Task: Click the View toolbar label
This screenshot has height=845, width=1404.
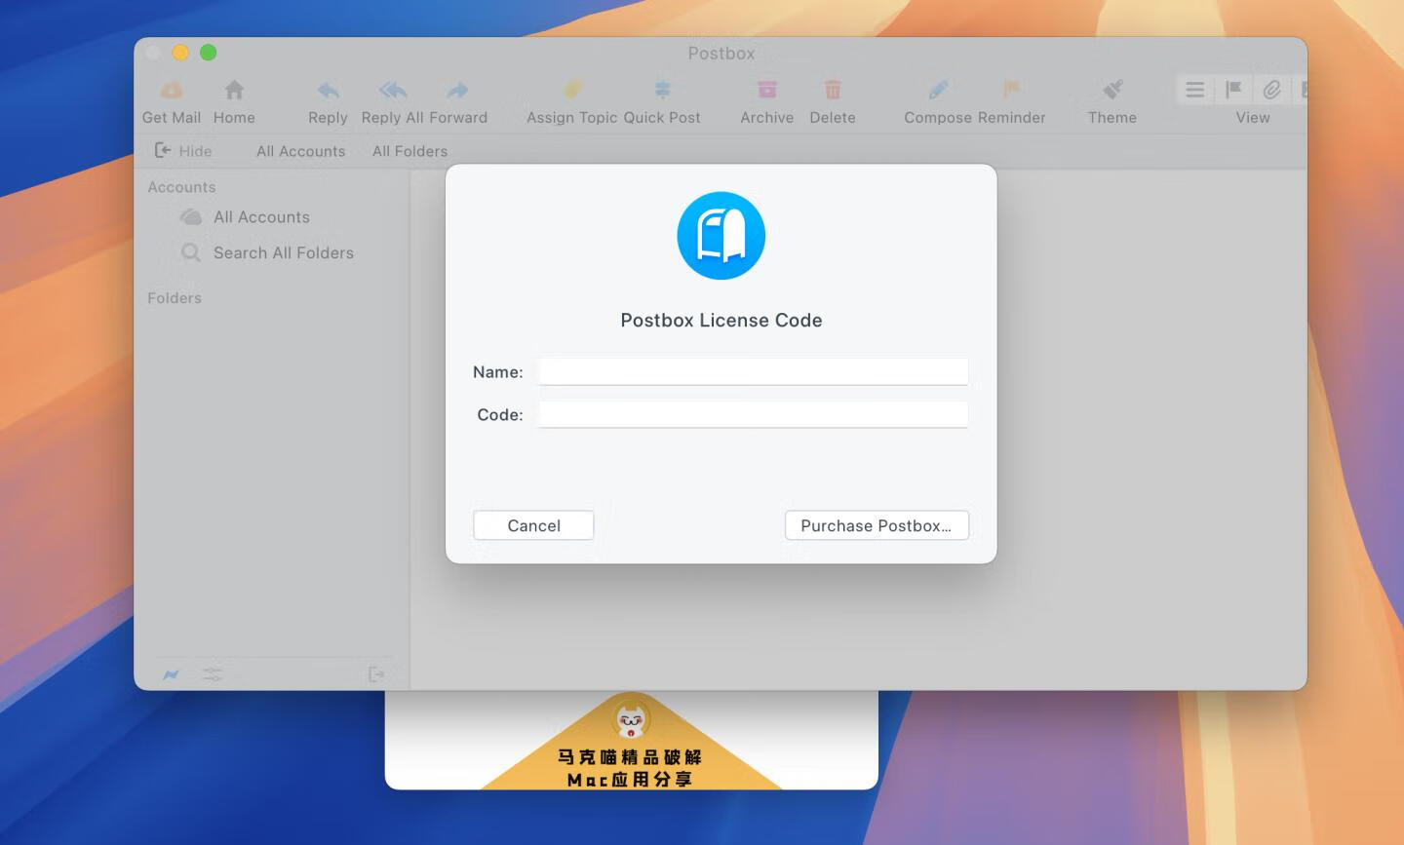Action: (1253, 118)
